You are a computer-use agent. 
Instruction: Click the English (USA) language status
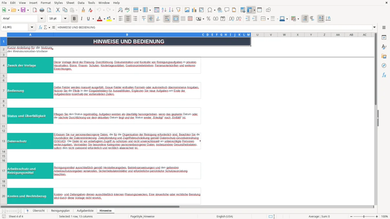click(x=225, y=216)
